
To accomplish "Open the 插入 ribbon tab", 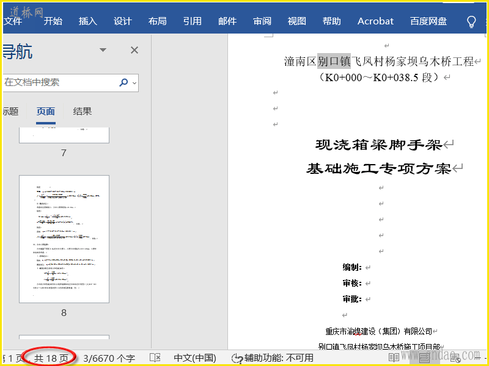I will point(88,21).
